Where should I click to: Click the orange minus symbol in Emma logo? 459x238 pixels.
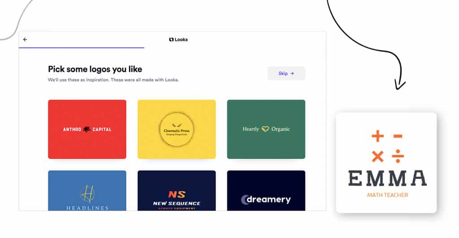point(398,136)
